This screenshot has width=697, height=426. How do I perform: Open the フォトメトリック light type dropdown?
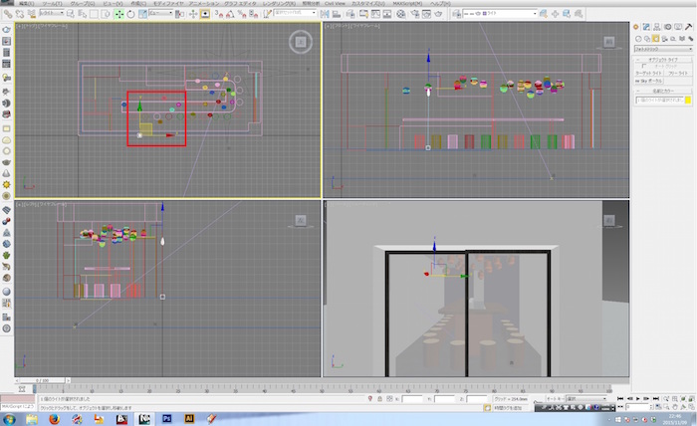[663, 48]
